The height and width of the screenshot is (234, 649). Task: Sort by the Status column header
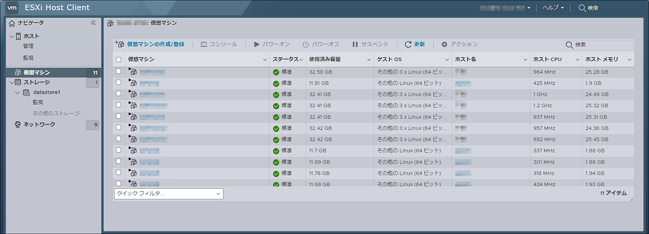click(x=285, y=60)
